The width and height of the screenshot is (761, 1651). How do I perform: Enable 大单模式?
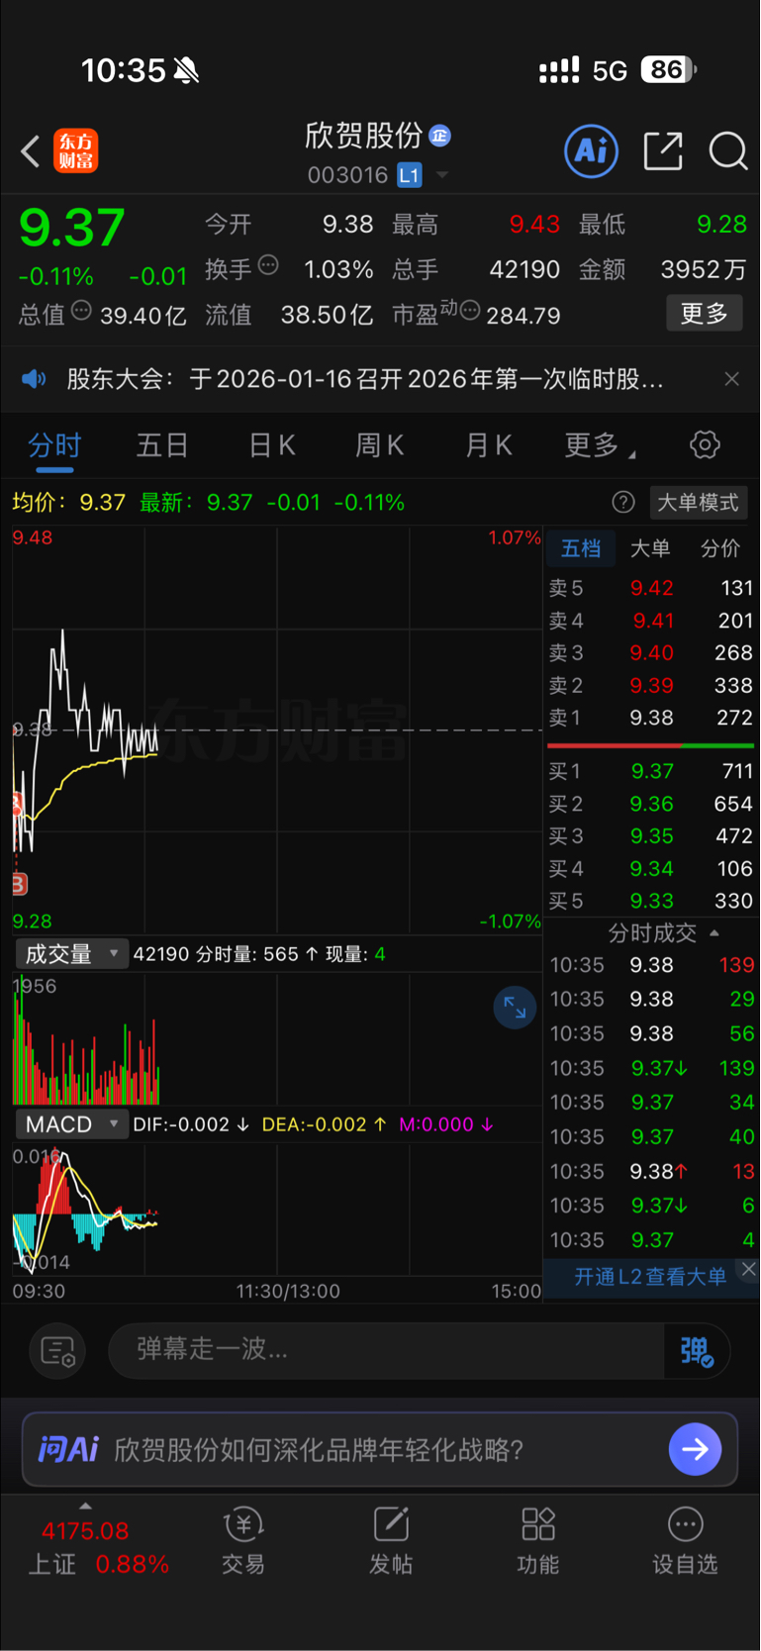pyautogui.click(x=698, y=502)
